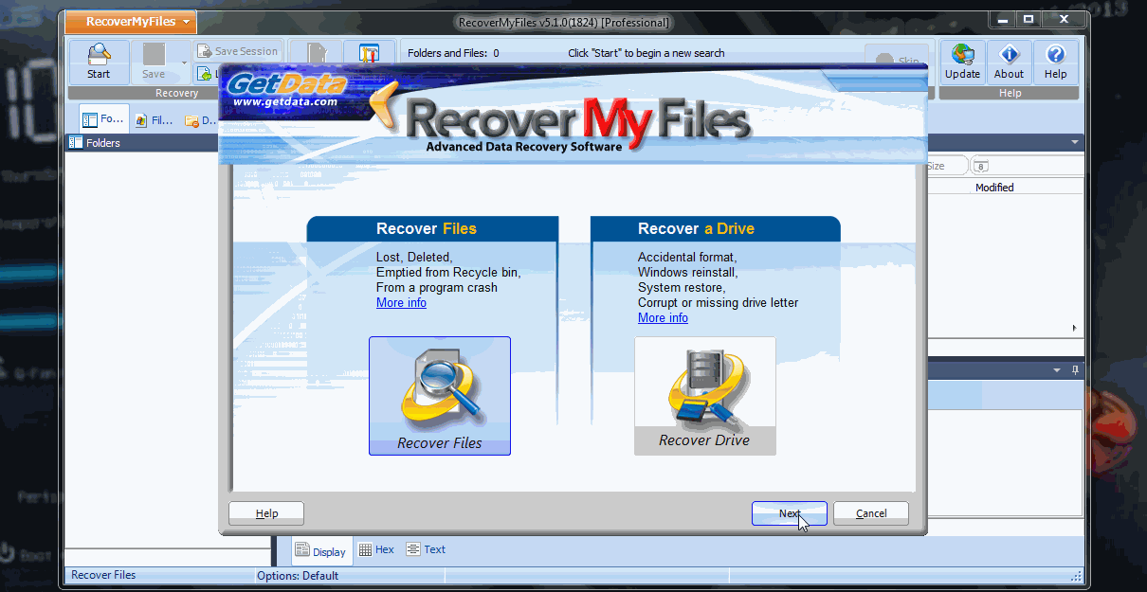Switch to the Hex preview tab

coord(376,549)
